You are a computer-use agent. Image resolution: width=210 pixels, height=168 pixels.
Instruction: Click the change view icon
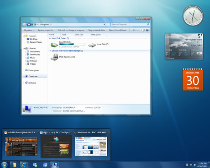[x=134, y=30]
